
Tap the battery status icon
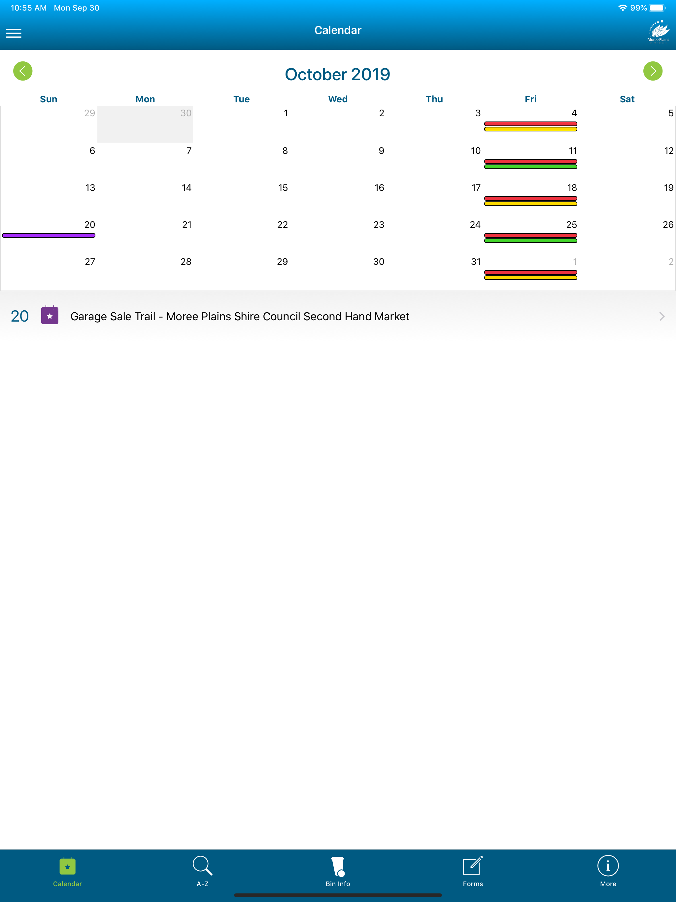657,8
